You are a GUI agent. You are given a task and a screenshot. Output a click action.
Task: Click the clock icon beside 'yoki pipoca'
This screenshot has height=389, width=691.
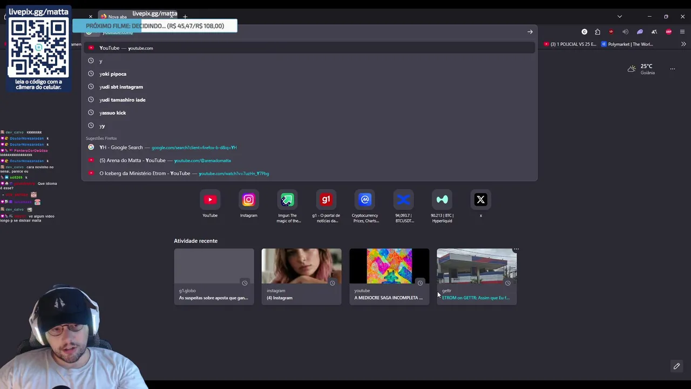click(x=91, y=73)
